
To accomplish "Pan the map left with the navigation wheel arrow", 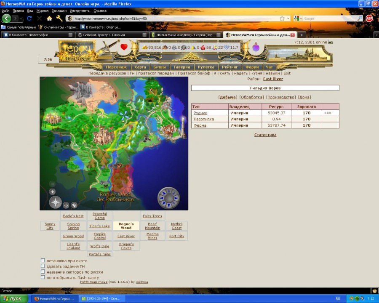I will [161, 198].
